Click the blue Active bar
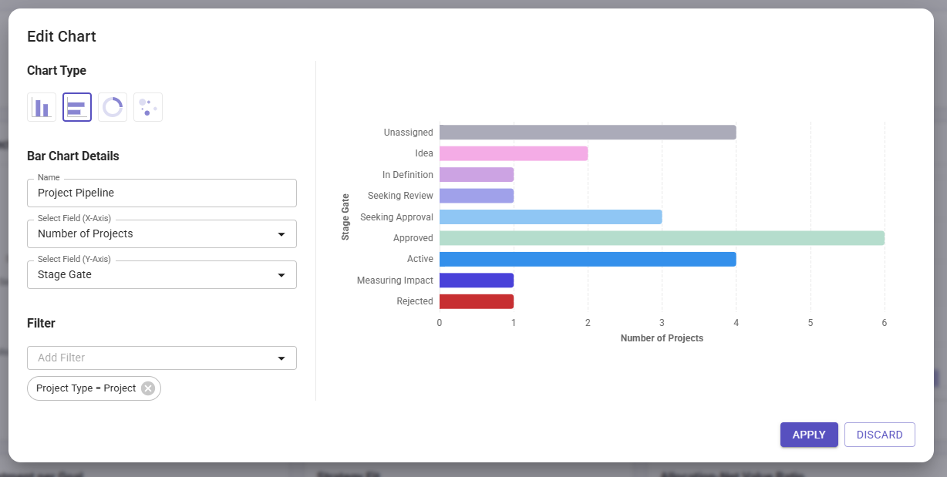947x477 pixels. coord(588,259)
